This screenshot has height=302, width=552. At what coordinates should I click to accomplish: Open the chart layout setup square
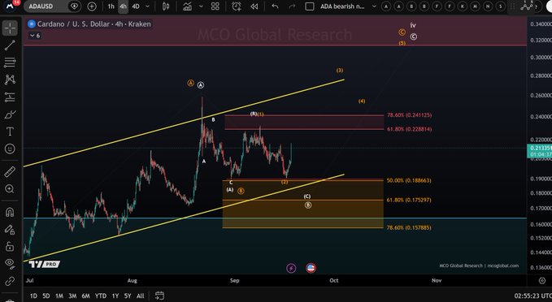click(x=310, y=6)
